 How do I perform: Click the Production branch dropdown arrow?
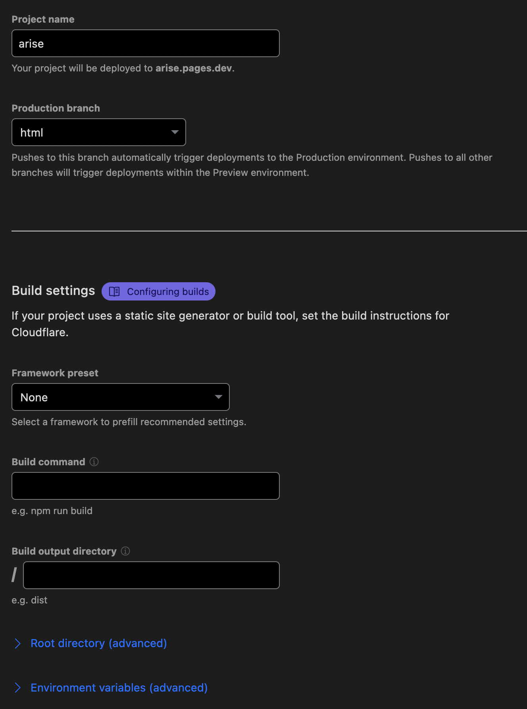point(175,132)
